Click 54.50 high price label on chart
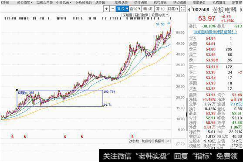The width and height of the screenshot is (243, 162). pyautogui.click(x=160, y=24)
